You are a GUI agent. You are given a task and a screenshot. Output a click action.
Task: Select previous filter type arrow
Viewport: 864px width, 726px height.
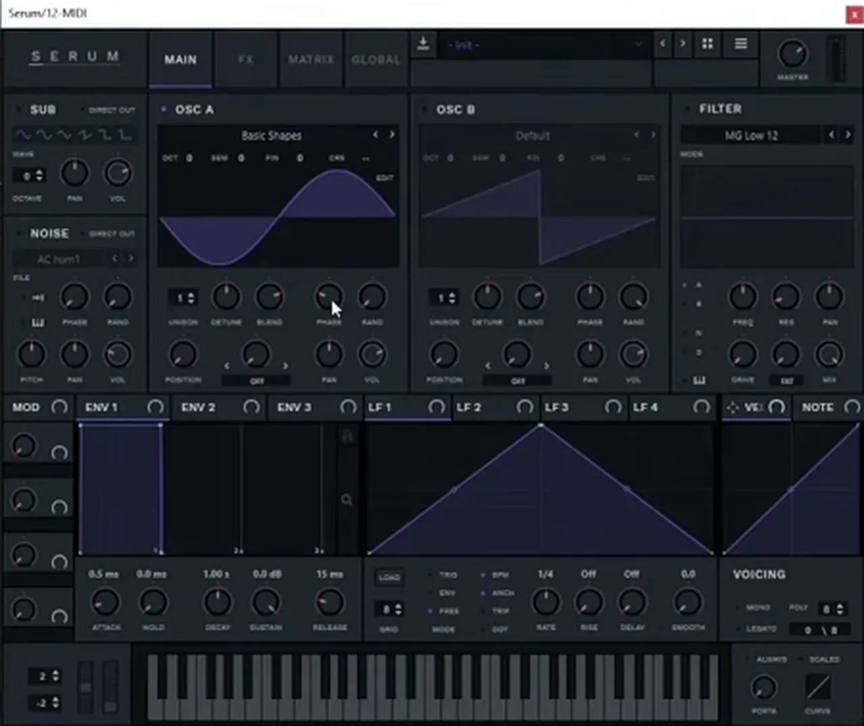[x=832, y=135]
